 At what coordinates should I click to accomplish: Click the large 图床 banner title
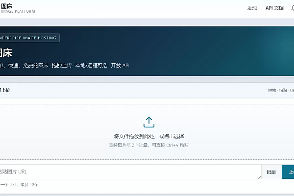coord(6,53)
